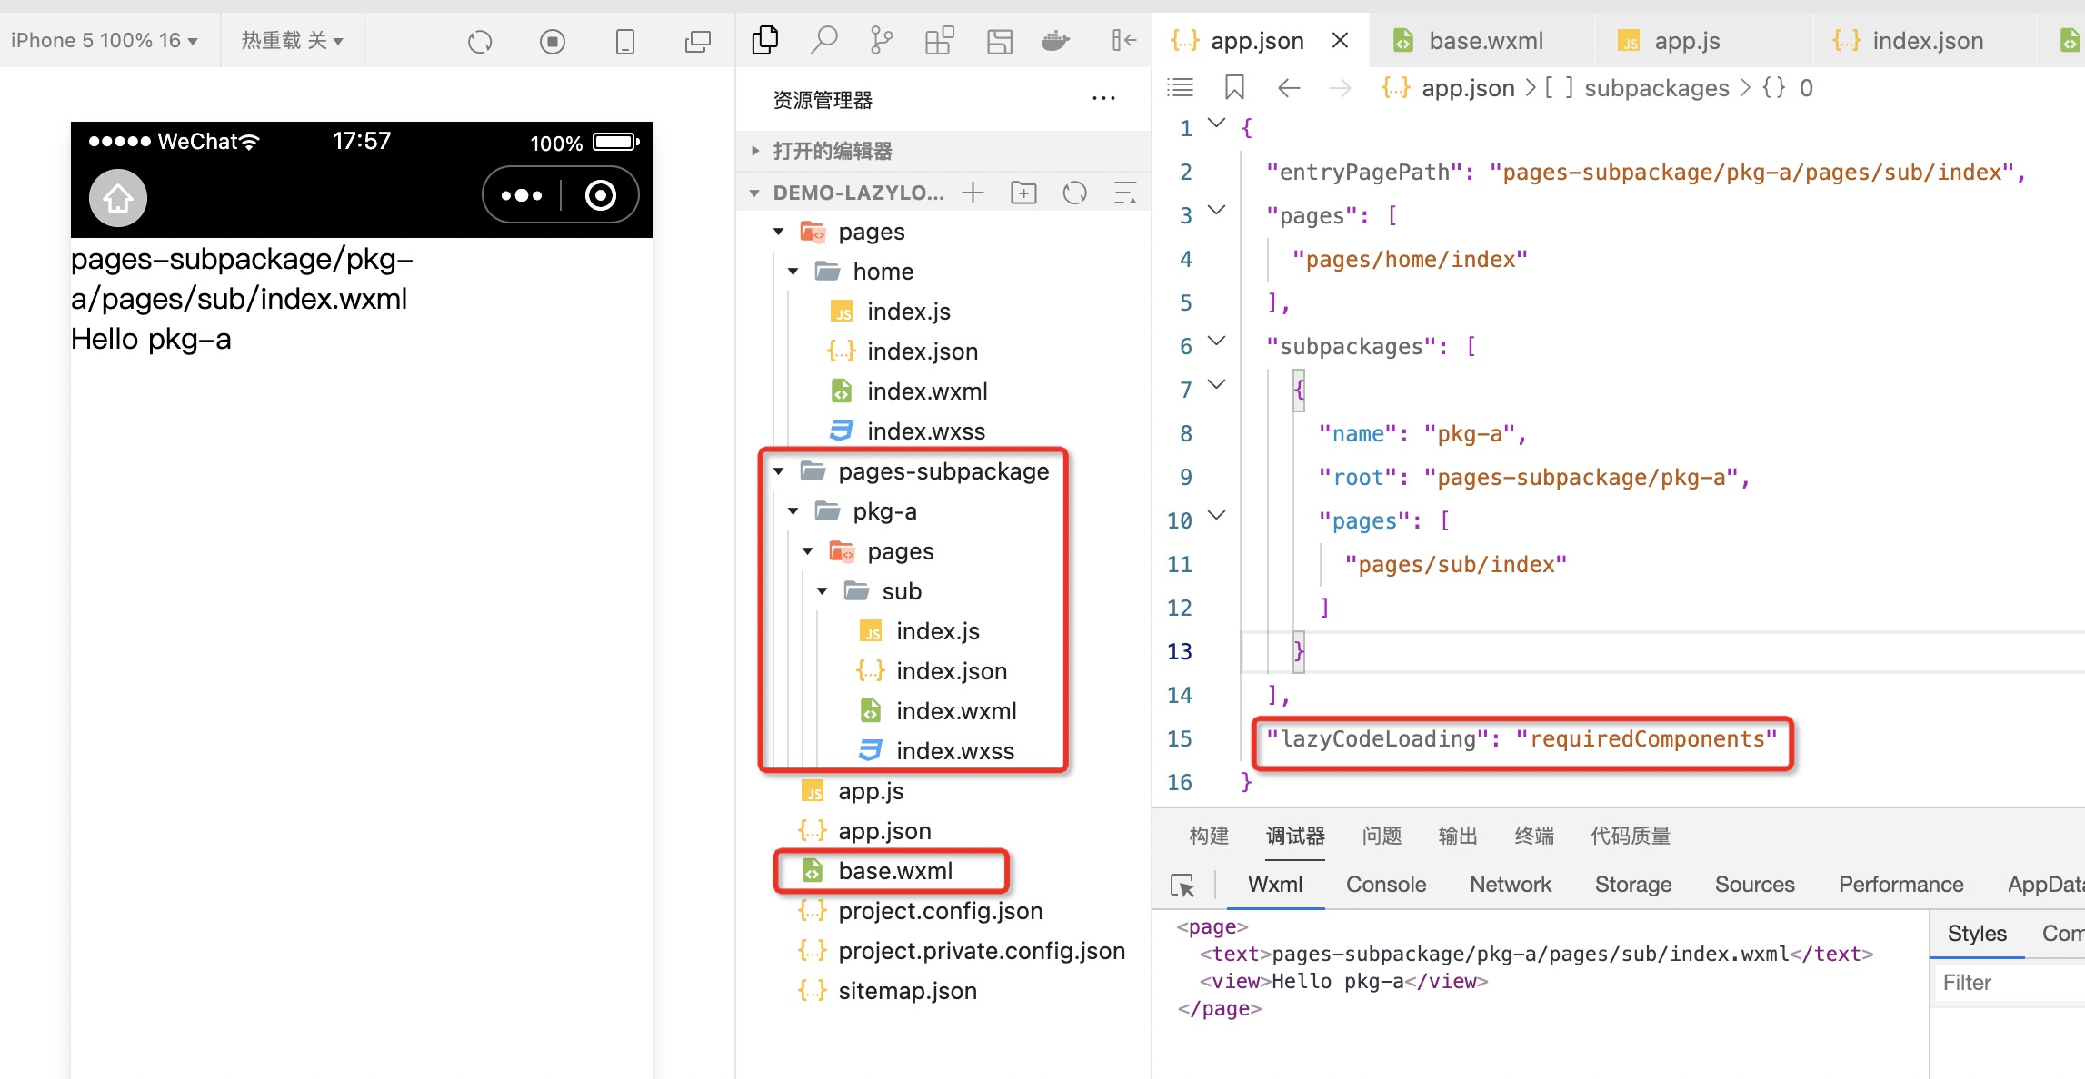Image resolution: width=2085 pixels, height=1079 pixels.
Task: Open the simulator capsule menu dots
Action: (x=522, y=195)
